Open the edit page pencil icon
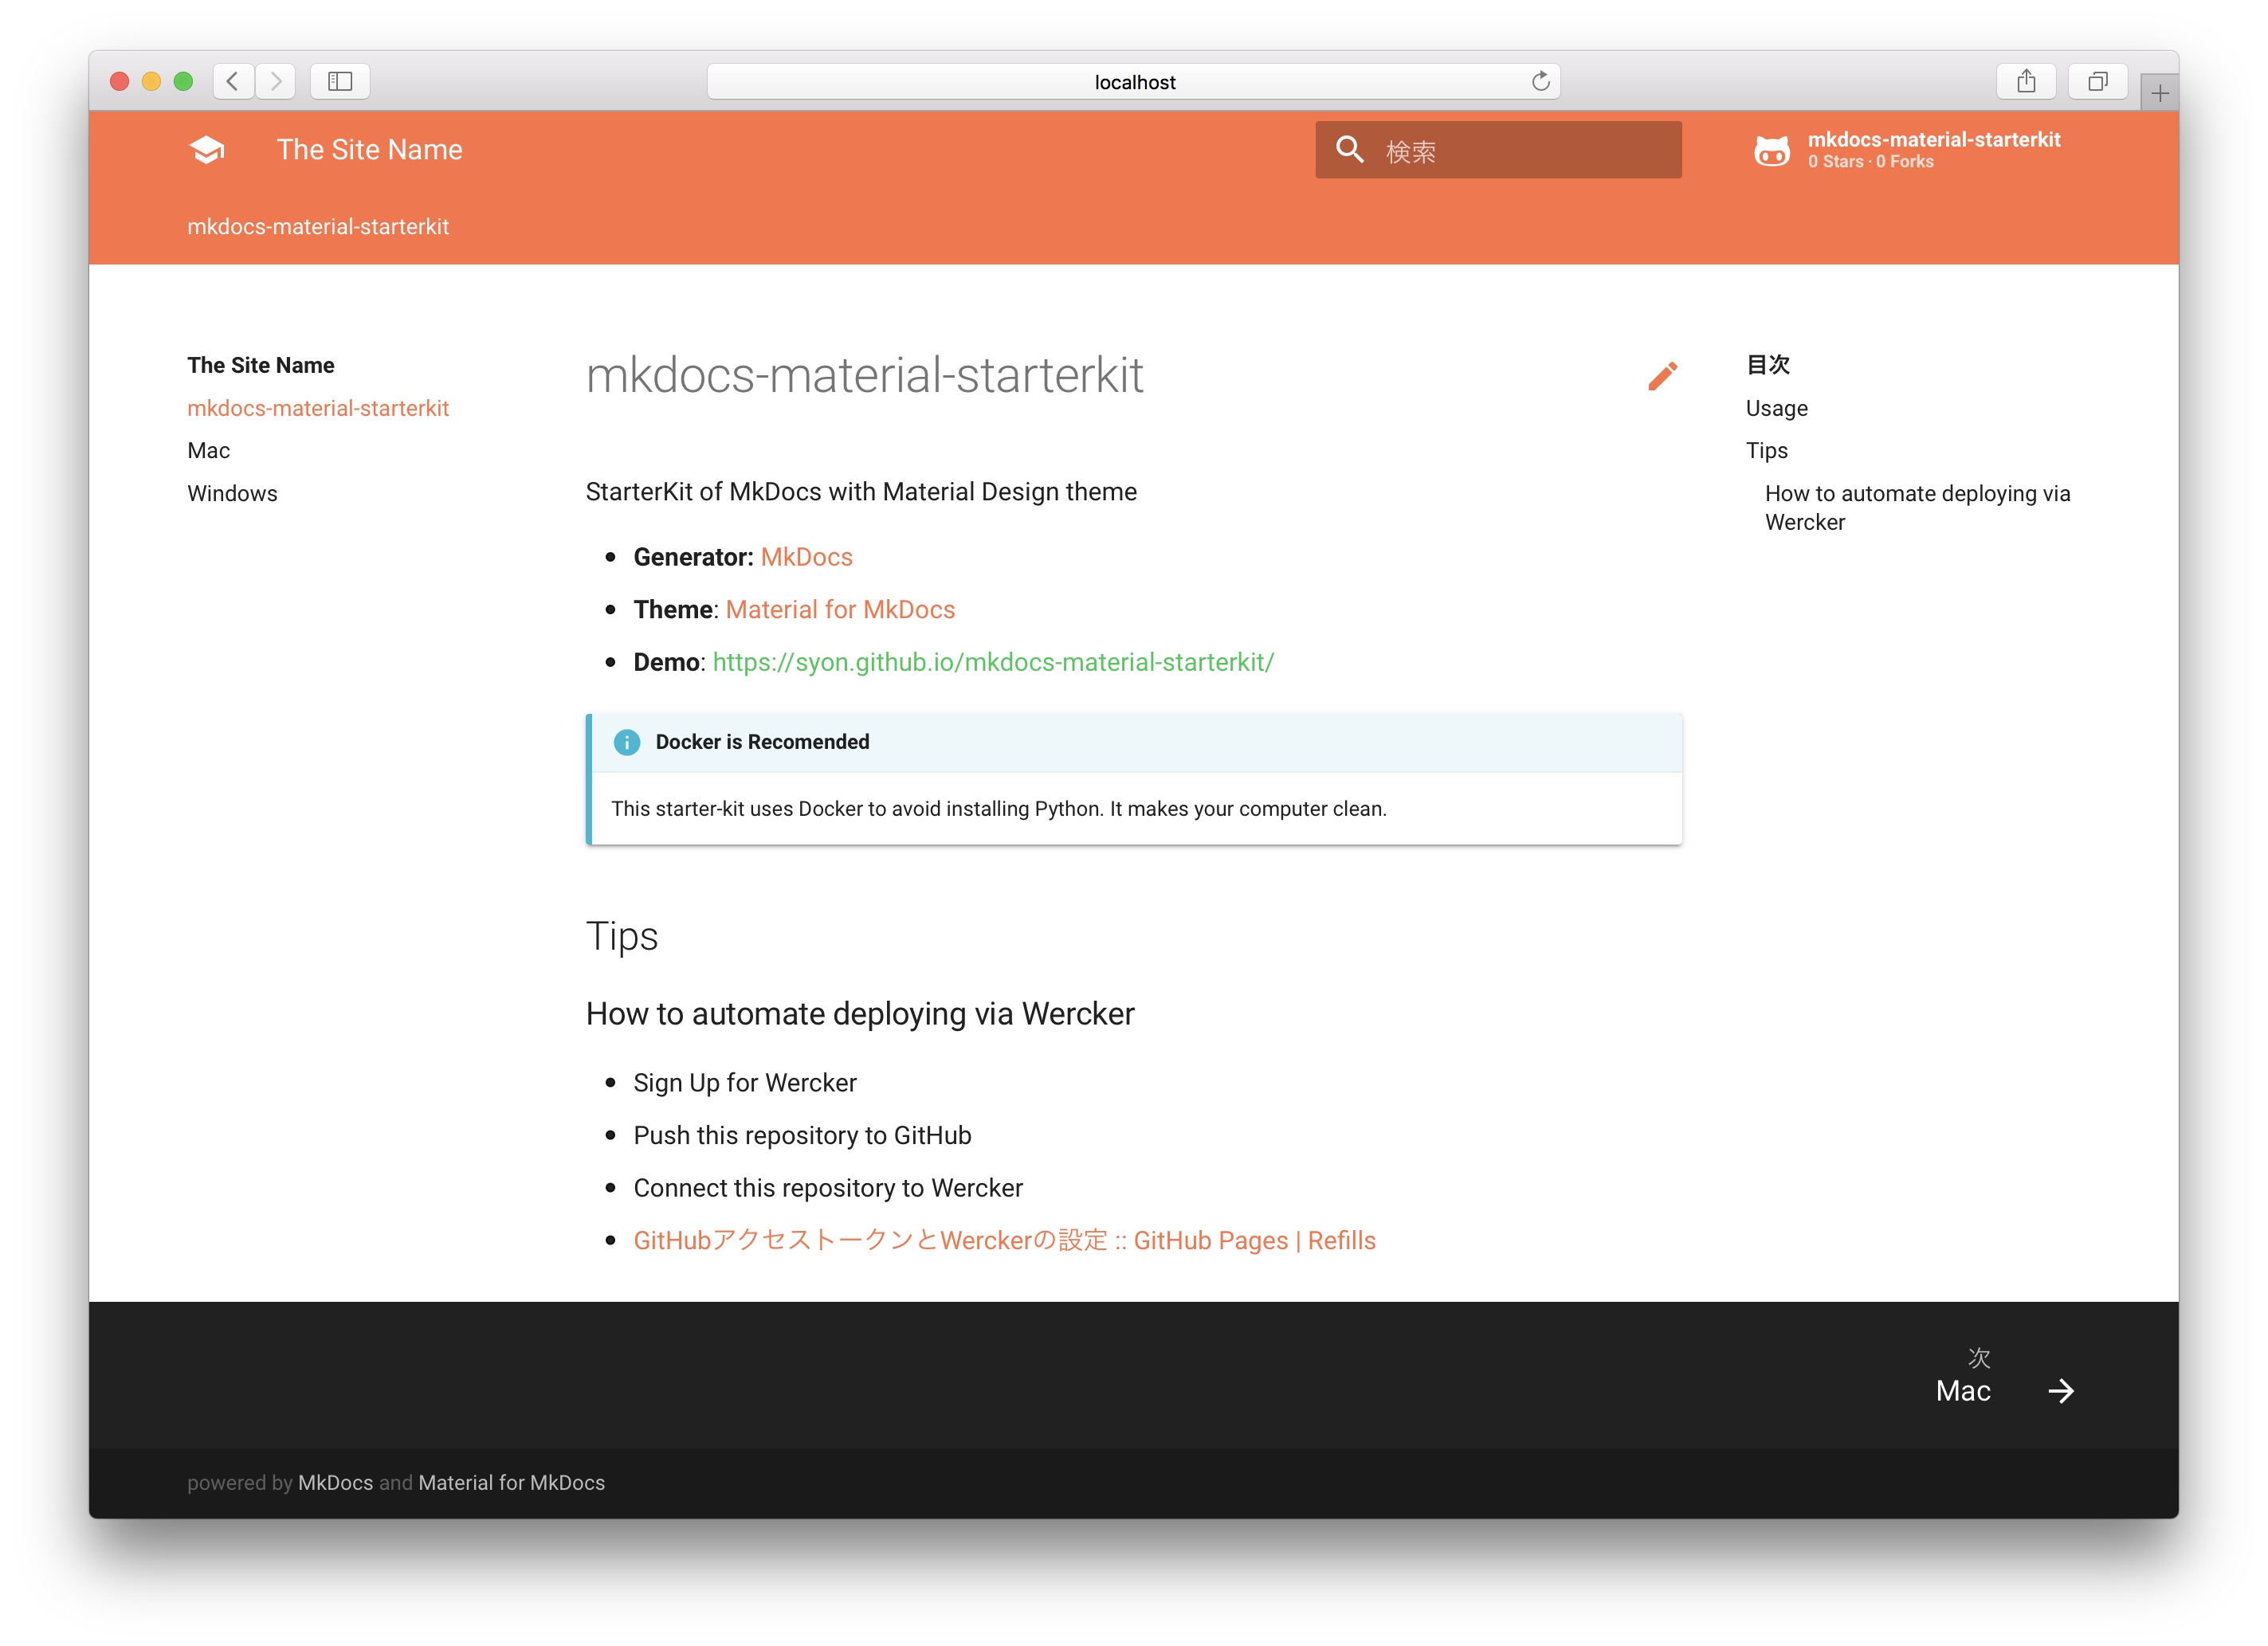 [1662, 376]
